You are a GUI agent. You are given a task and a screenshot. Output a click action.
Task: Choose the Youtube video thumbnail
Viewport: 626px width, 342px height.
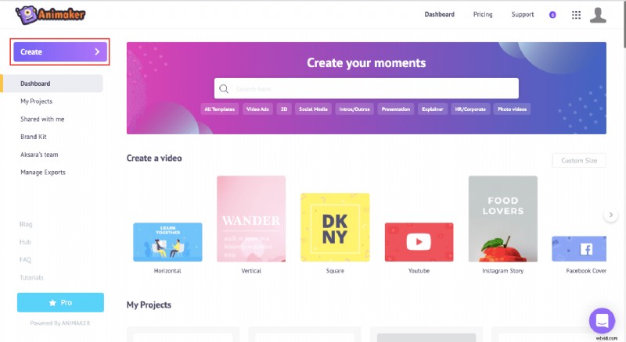pyautogui.click(x=419, y=242)
